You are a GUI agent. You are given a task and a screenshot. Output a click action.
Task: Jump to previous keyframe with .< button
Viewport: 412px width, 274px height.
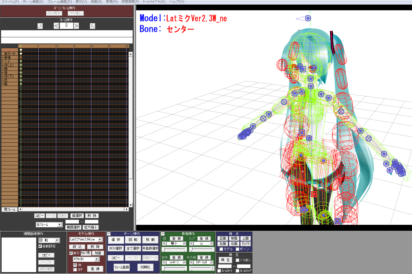(x=40, y=26)
